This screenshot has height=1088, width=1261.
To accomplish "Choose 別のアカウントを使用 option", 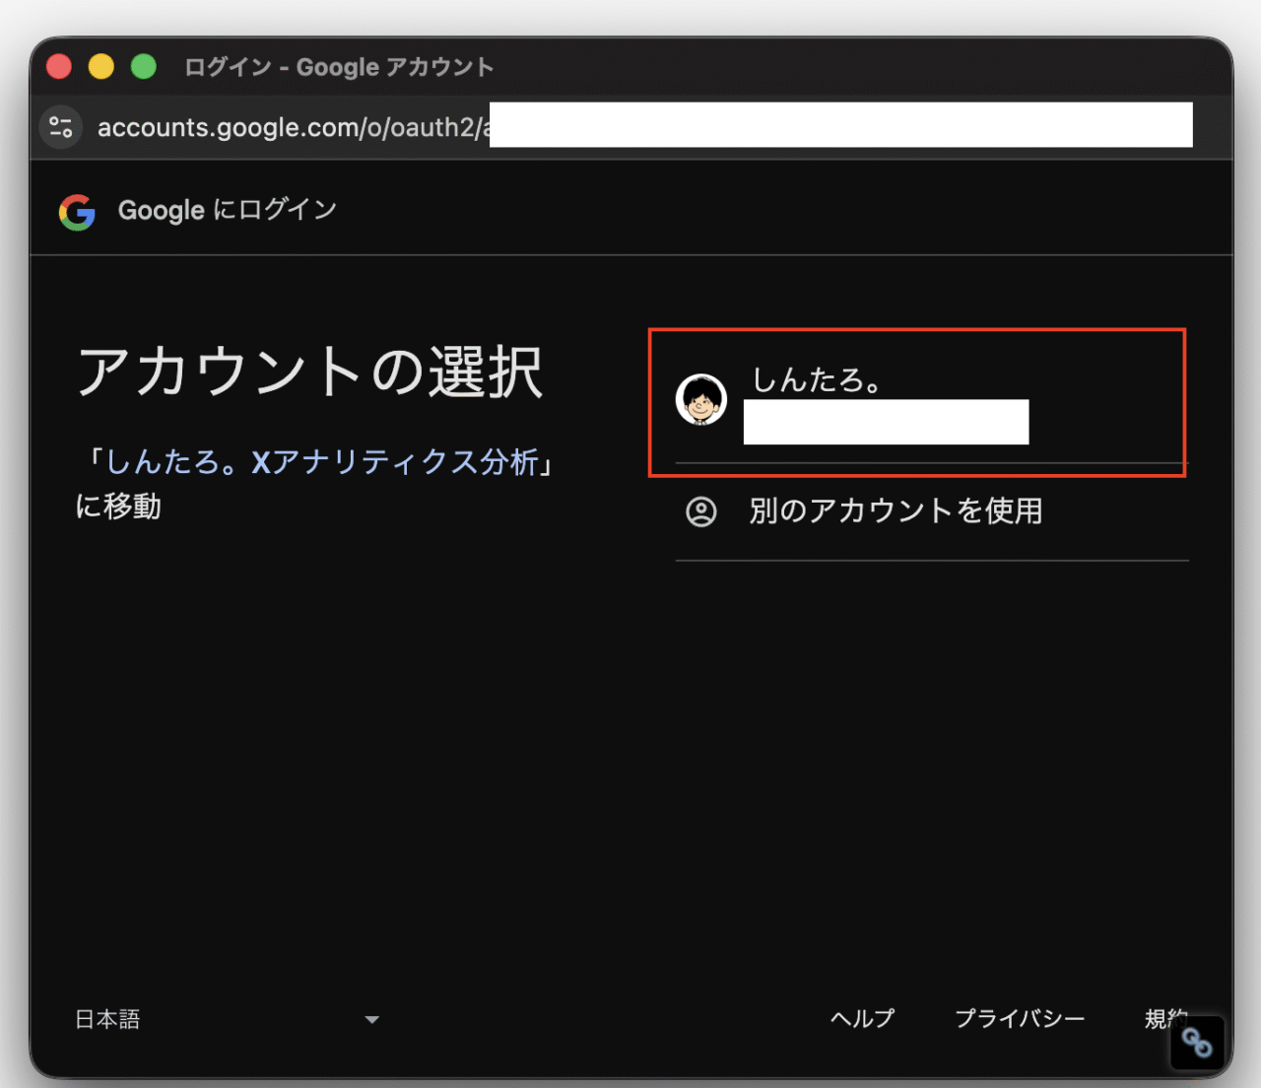I will coord(895,511).
